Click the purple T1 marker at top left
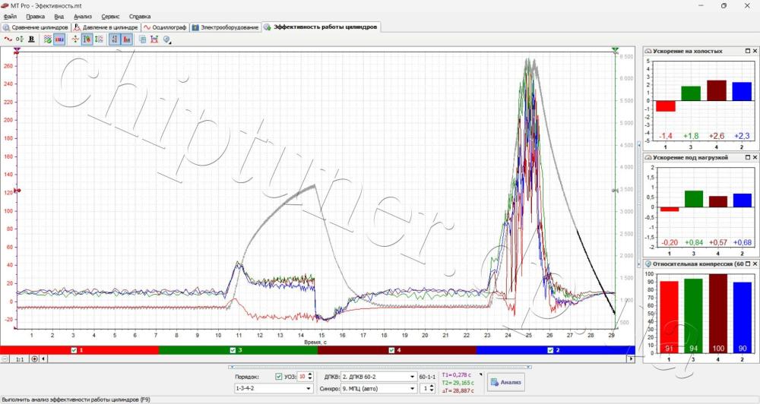The image size is (760, 404). pyautogui.click(x=17, y=50)
